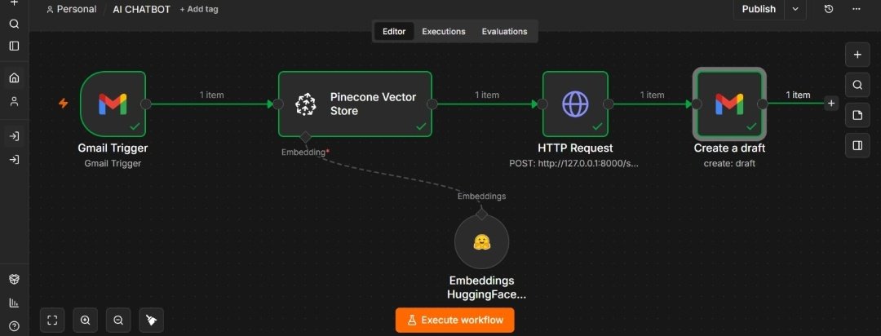Viewport: 881px width, 336px height.
Task: Click the tidy up workflow broom icon
Action: click(152, 321)
